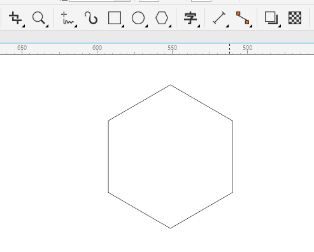This screenshot has width=314, height=252.
Task: Select the Transparency checkerboard tool
Action: (295, 18)
